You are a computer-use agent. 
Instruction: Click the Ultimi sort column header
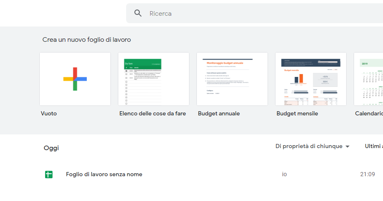pyautogui.click(x=374, y=146)
